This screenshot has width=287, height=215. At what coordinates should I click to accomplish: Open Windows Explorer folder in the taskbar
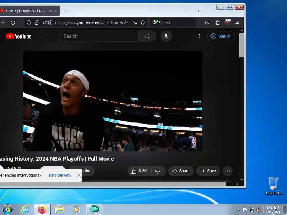(60, 209)
